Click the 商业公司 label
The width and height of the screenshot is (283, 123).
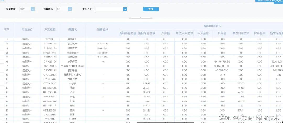click(88, 9)
